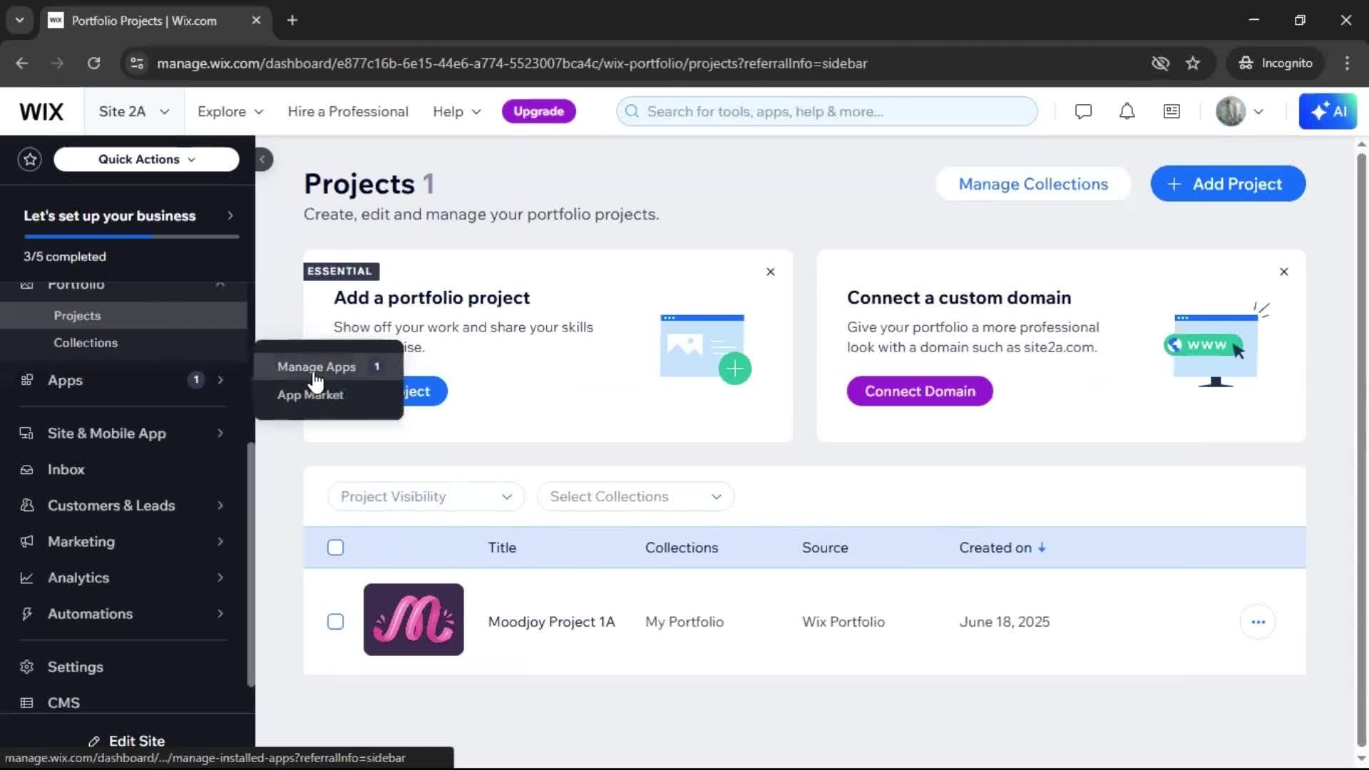Click the Connect Domain button

[920, 391]
